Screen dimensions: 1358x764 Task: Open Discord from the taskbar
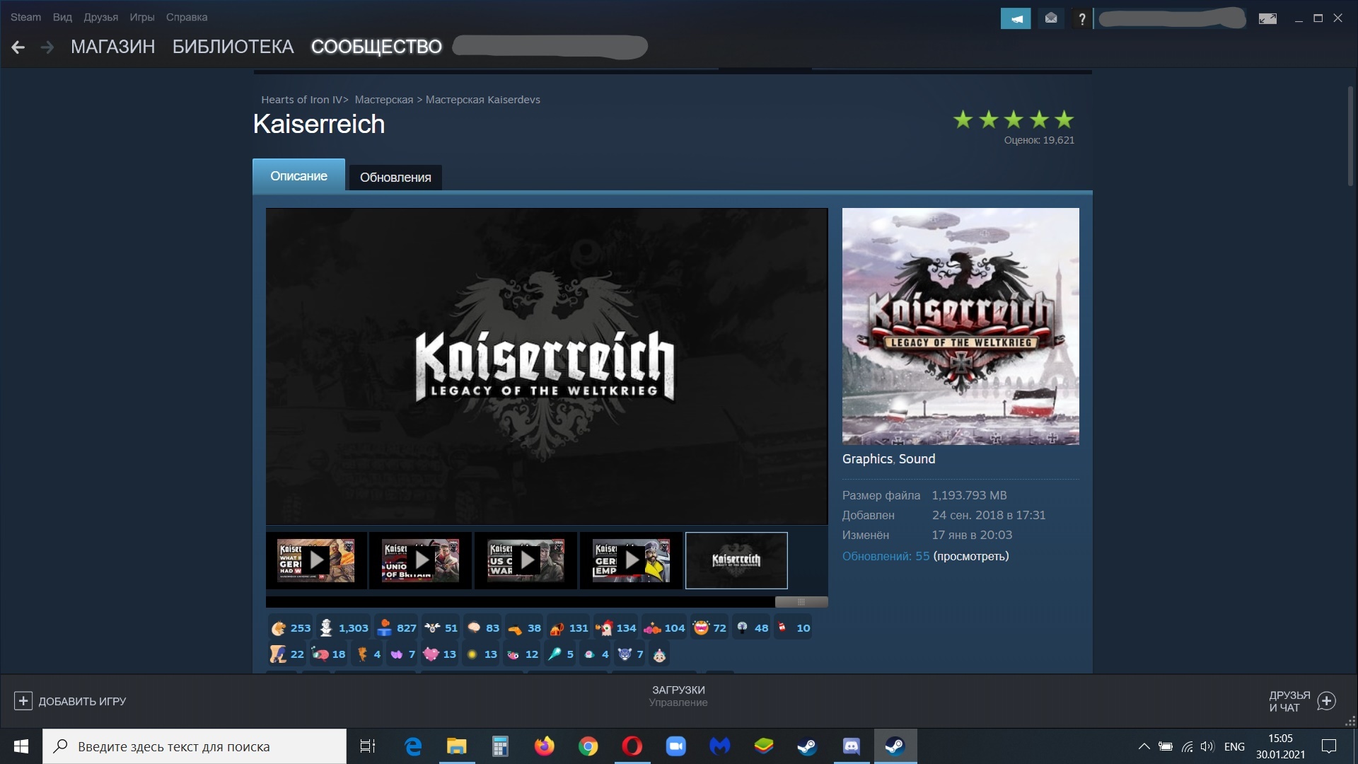click(x=851, y=746)
